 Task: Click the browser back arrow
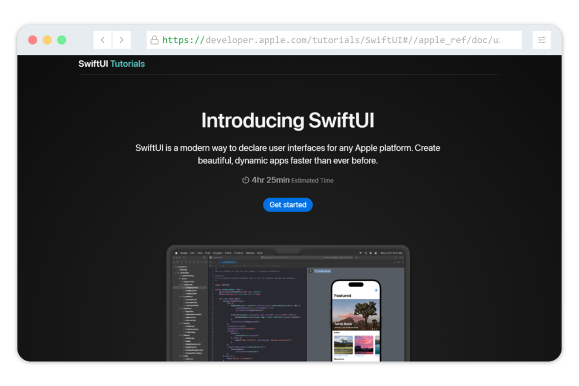(x=103, y=40)
